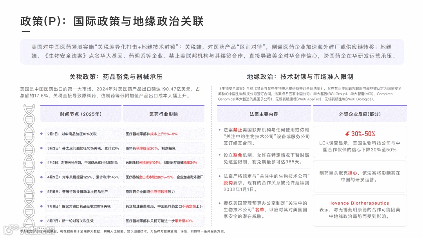Click the slide title '政策(P):国际政策与地缘政治关联'
This screenshot has width=423, height=238.
coord(112,21)
